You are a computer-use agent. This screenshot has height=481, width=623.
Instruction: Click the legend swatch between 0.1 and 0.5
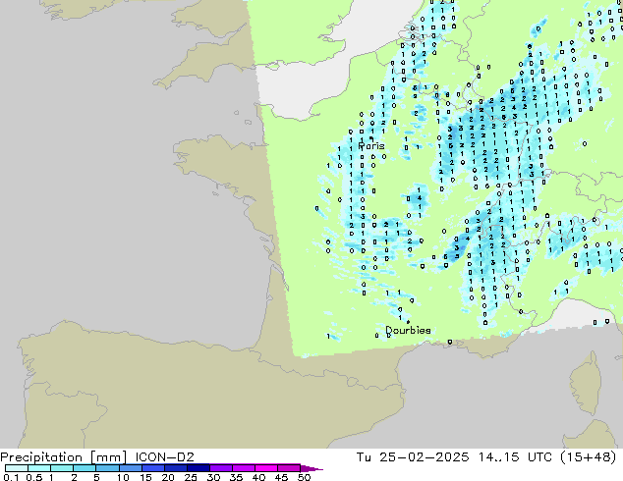click(17, 468)
